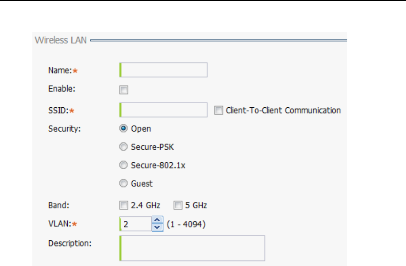
Task: Click the Name text field
Action: [x=163, y=70]
